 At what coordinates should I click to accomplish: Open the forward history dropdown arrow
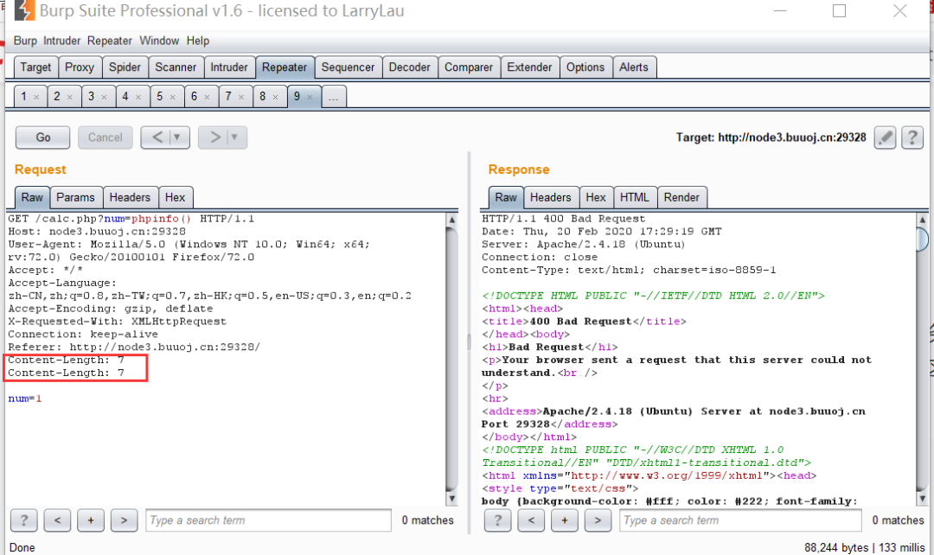pyautogui.click(x=234, y=137)
